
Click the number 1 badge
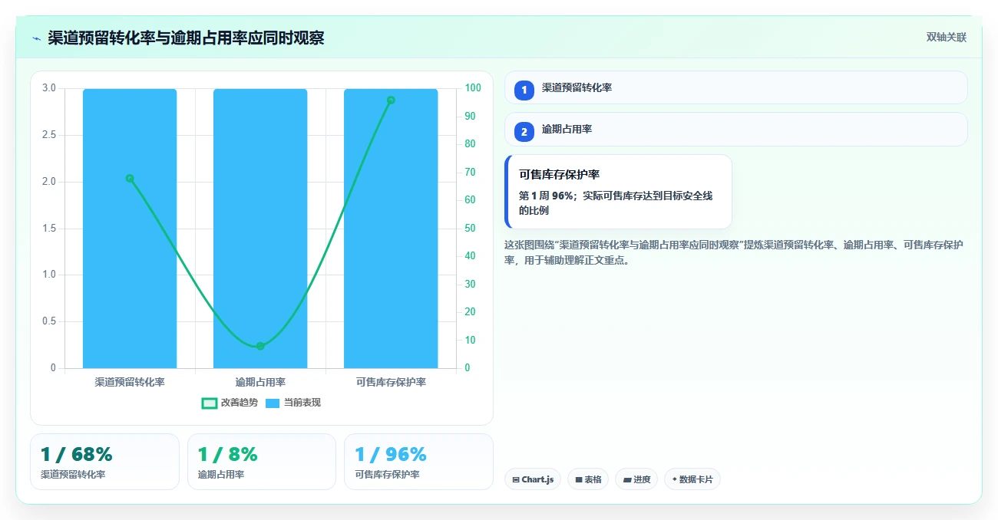coord(524,90)
